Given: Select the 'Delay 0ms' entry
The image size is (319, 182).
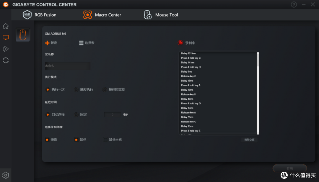Looking at the screenshot, I should [187, 72].
